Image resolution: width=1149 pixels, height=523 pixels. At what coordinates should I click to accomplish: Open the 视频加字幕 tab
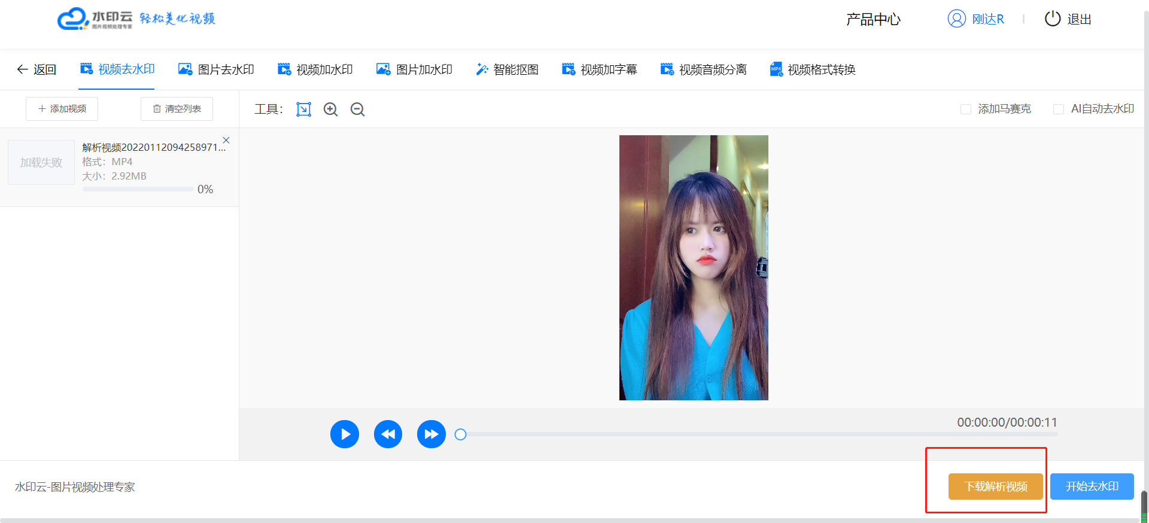[599, 69]
